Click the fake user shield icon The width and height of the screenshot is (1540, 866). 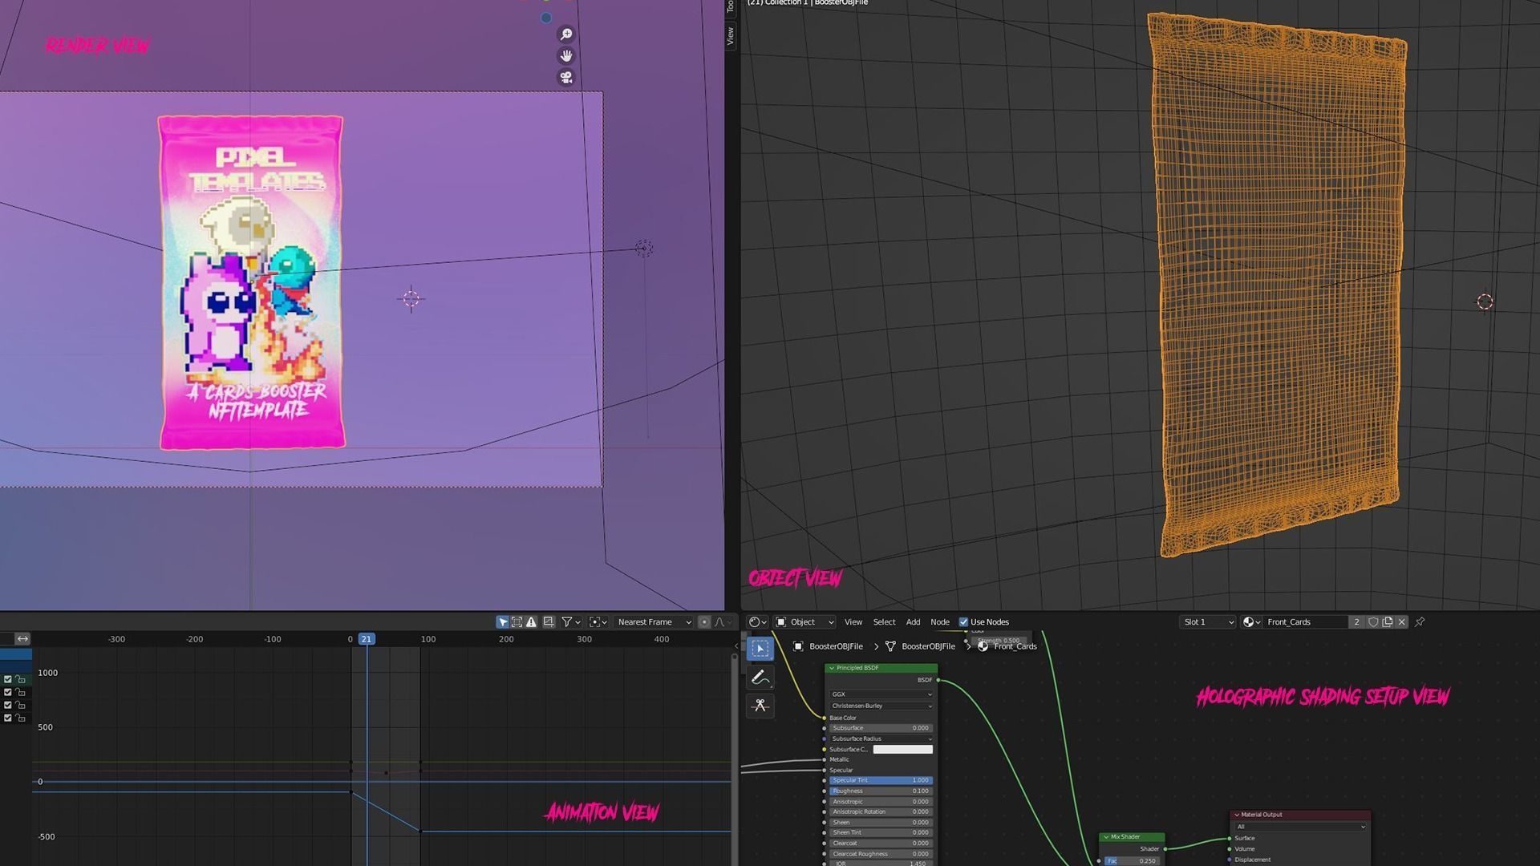(1373, 622)
